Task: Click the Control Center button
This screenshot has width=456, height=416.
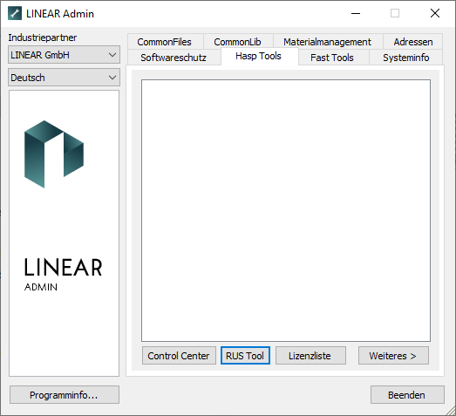Action: tap(179, 356)
